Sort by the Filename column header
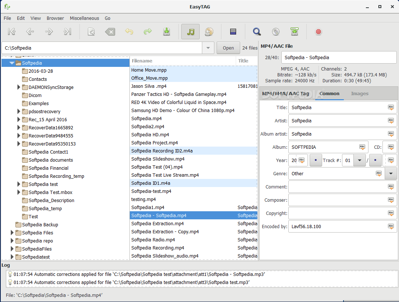 tap(183, 61)
